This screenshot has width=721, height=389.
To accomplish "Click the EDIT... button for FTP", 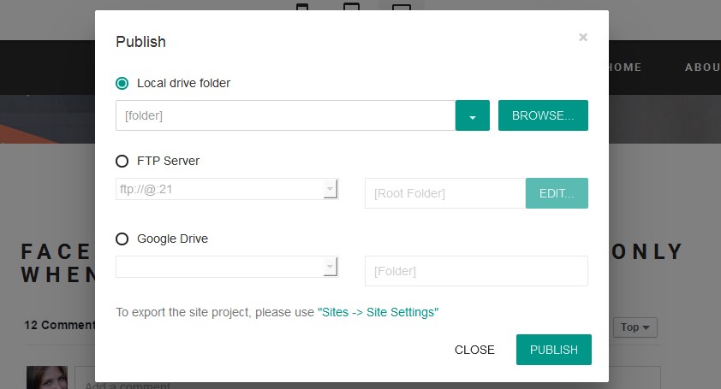I will 557,193.
